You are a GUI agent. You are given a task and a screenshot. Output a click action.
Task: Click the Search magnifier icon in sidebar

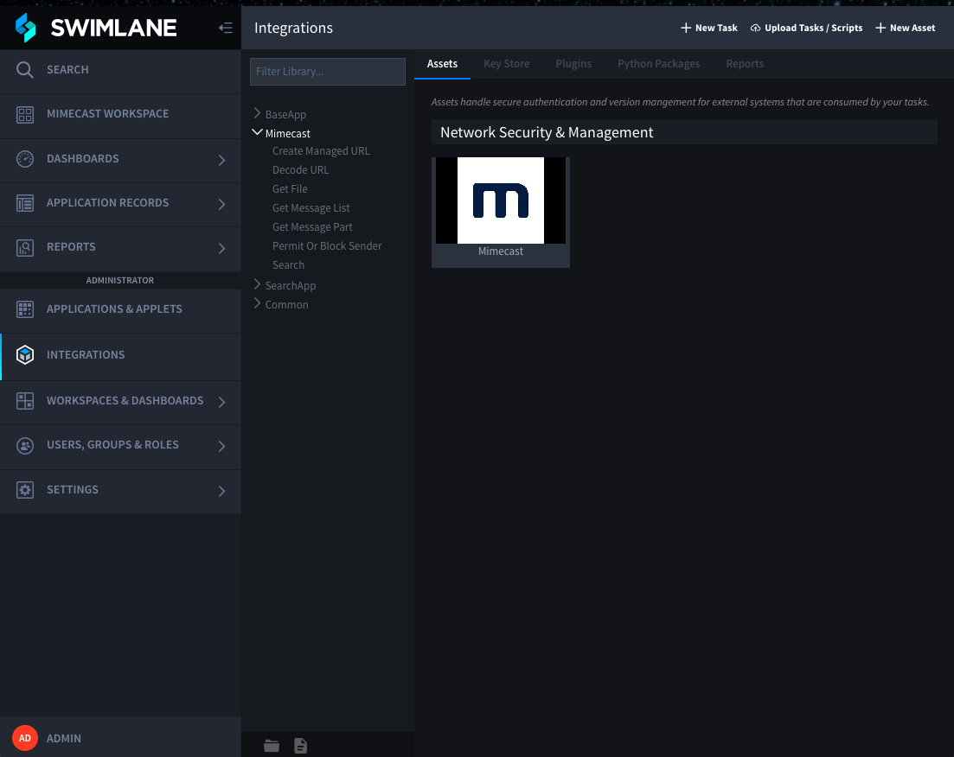pyautogui.click(x=25, y=70)
